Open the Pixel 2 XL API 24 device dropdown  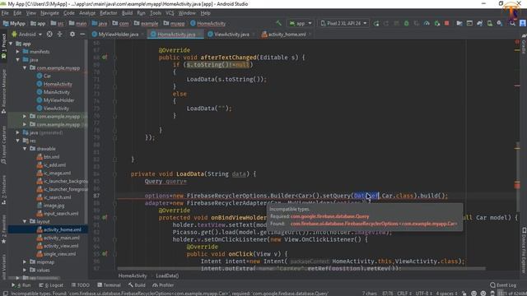point(343,23)
